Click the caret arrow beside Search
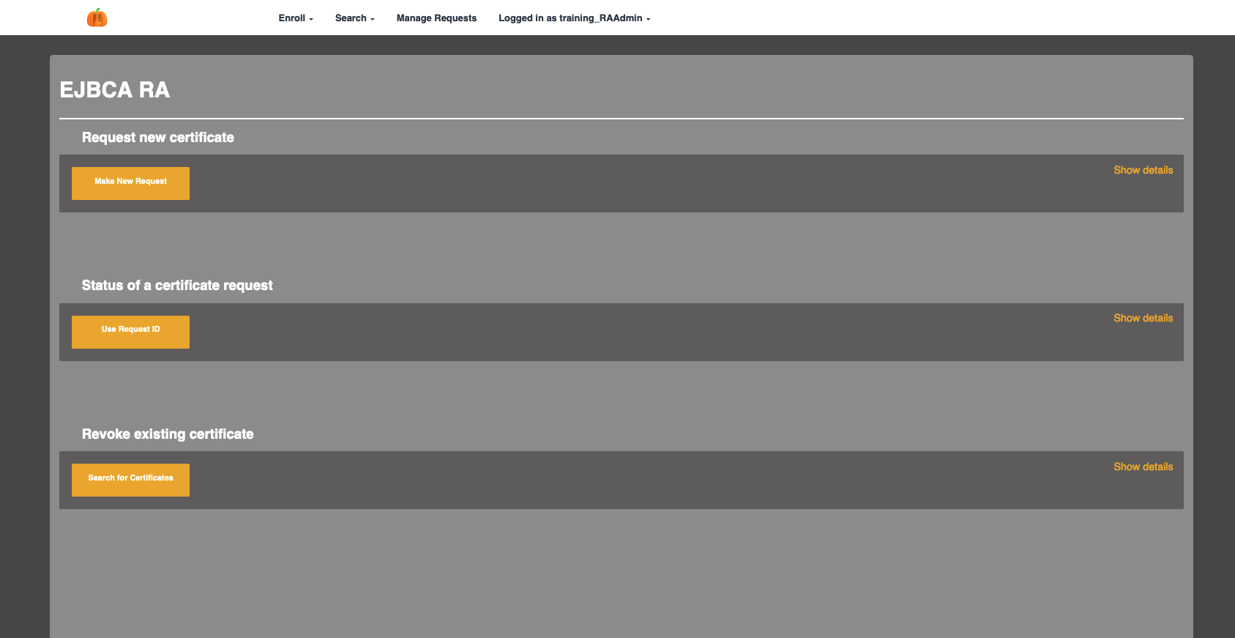Image resolution: width=1235 pixels, height=638 pixels. click(373, 19)
